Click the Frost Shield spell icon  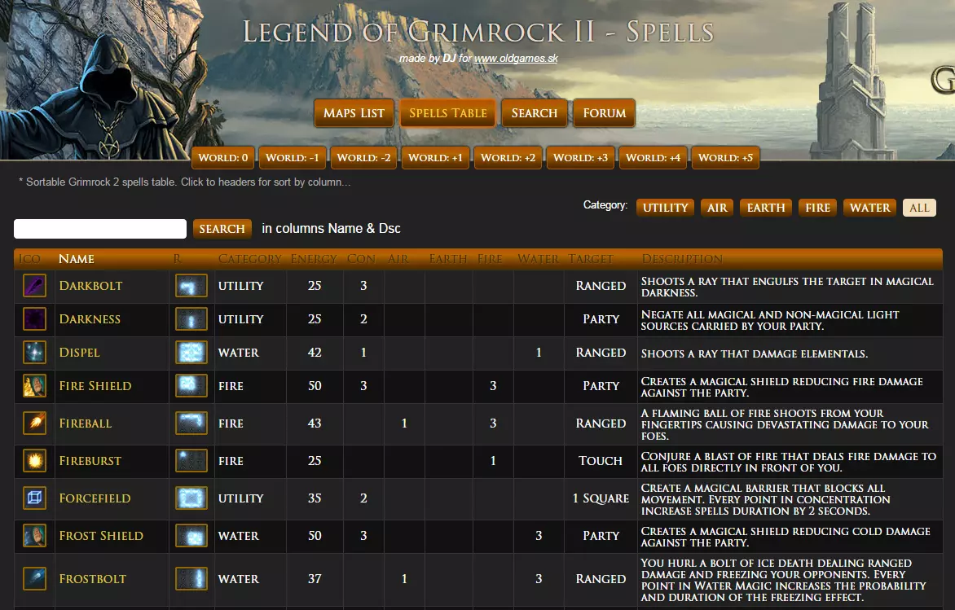[35, 536]
